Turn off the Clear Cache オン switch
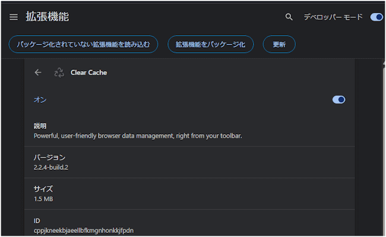The height and width of the screenshot is (237, 386). pyautogui.click(x=338, y=100)
